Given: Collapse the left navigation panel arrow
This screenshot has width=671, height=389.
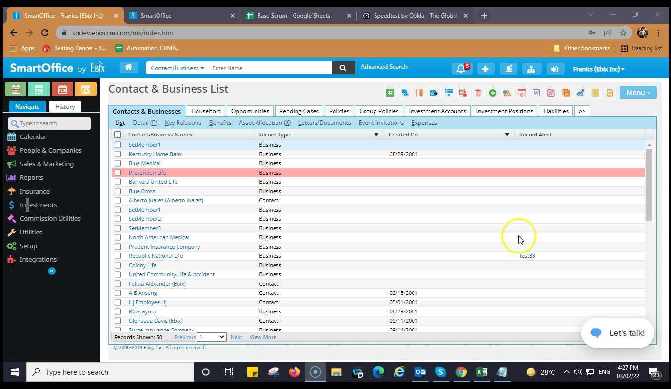Looking at the screenshot, I should (52, 271).
